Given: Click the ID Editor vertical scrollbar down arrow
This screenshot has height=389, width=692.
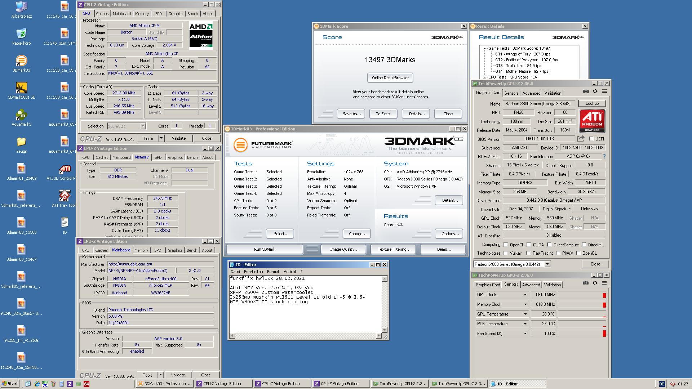Looking at the screenshot, I should coord(385,330).
